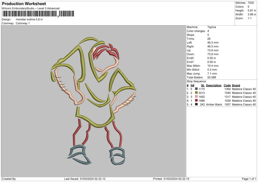
Task: Click the Machine value Tajima
Action: (x=211, y=27)
